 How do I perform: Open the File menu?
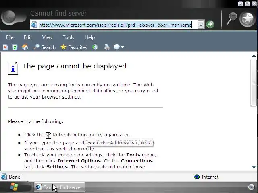pos(10,37)
